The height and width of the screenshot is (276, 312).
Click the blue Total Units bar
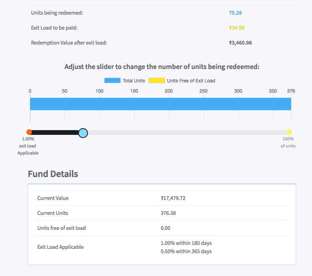[161, 104]
